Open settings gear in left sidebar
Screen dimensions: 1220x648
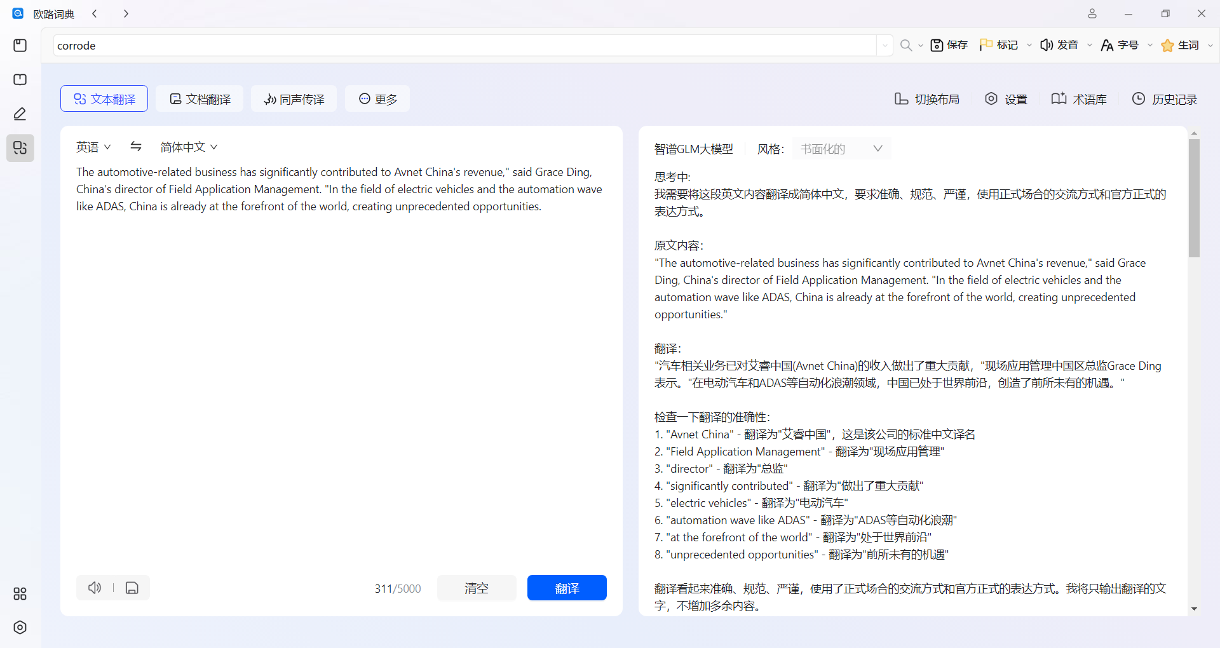click(x=20, y=627)
